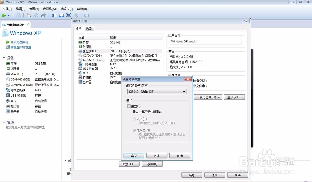Screen dimensions: 312x182
Task: Click the Unity mode toolbar icon
Action: click(76, 15)
